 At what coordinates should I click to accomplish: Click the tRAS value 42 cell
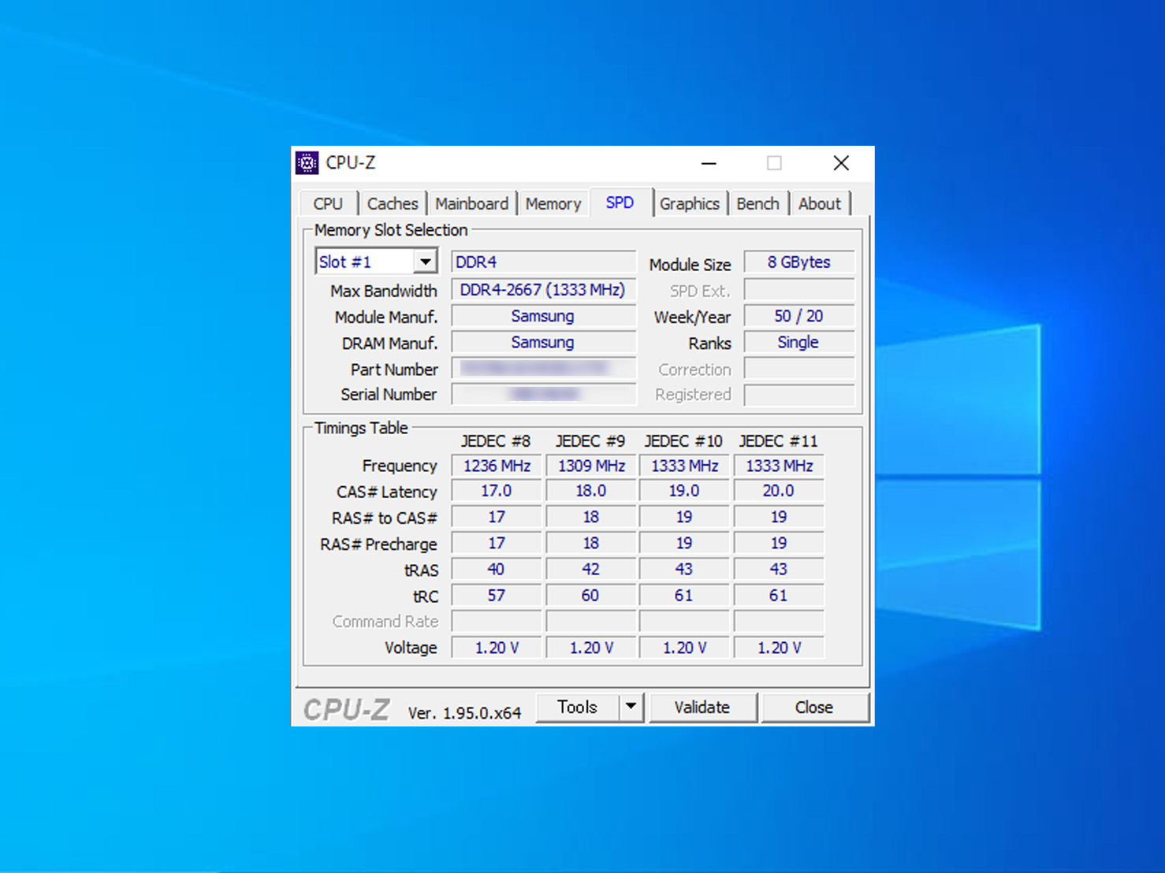coord(591,569)
